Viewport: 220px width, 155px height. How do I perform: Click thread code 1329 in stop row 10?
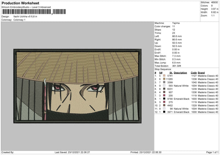[x=194, y=106]
